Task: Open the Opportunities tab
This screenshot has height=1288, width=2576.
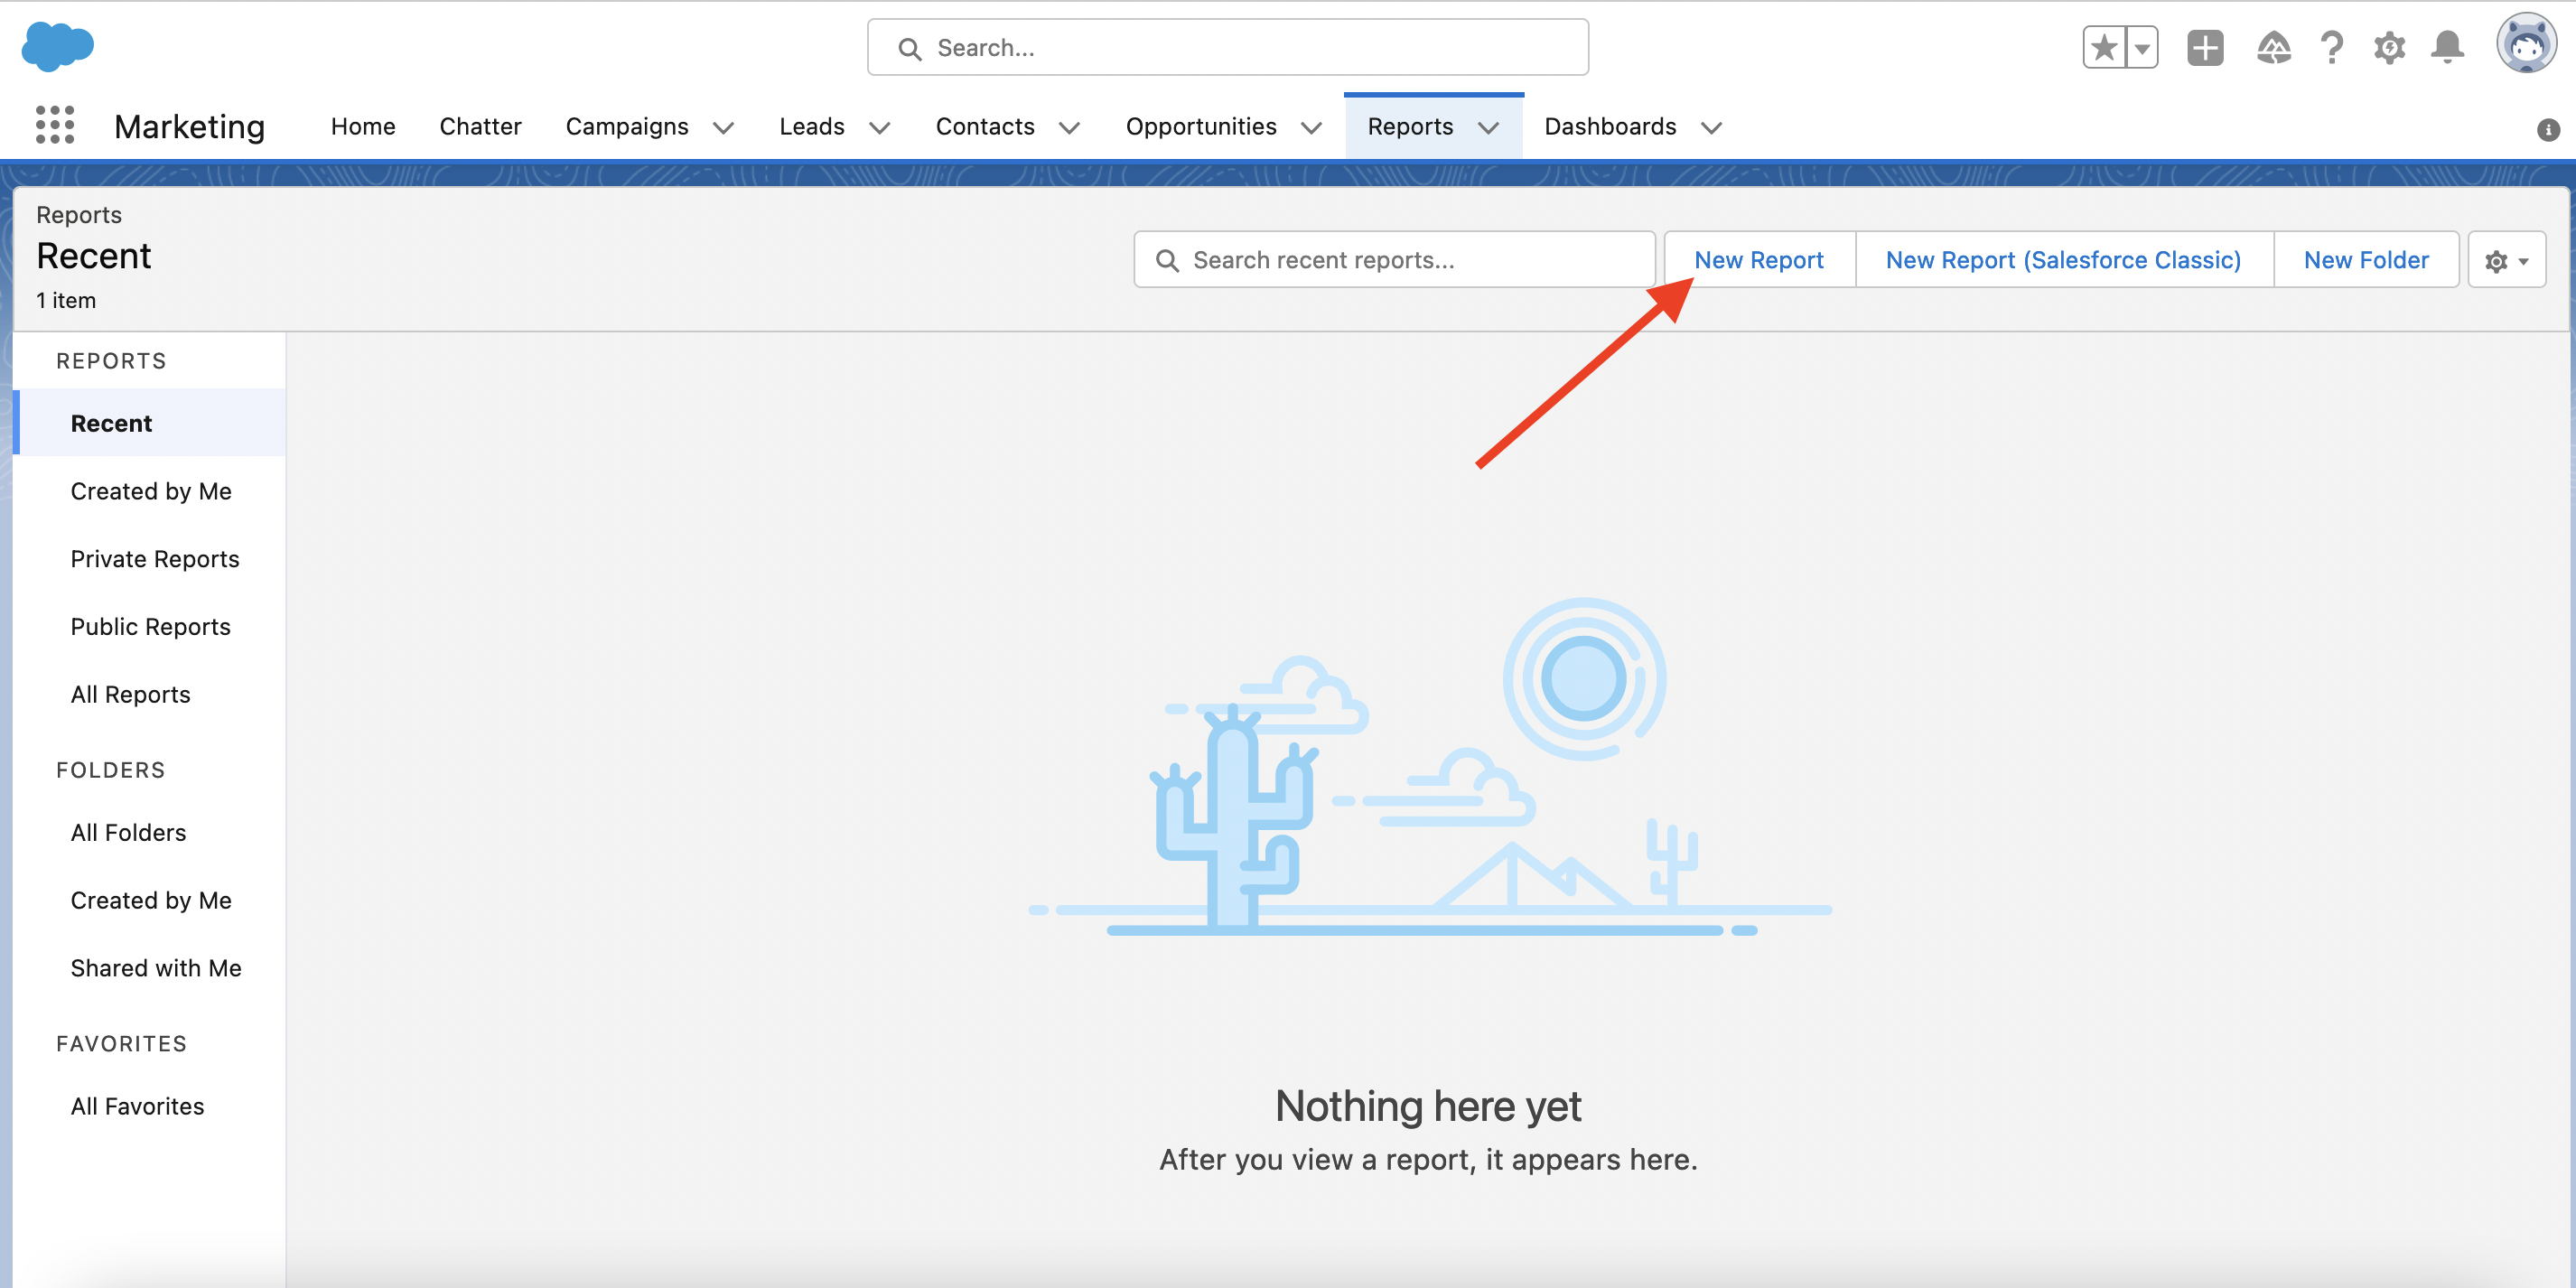Action: (1201, 126)
